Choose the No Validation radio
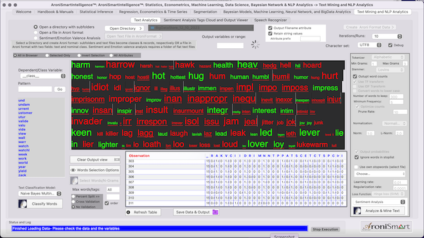This screenshot has height=238, width=424. (74, 207)
